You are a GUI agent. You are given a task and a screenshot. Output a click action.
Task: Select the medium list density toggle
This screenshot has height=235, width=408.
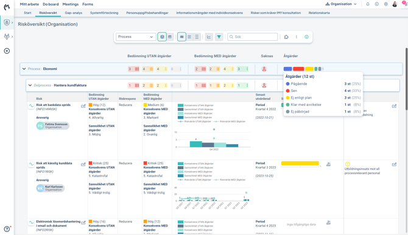coord(189,37)
